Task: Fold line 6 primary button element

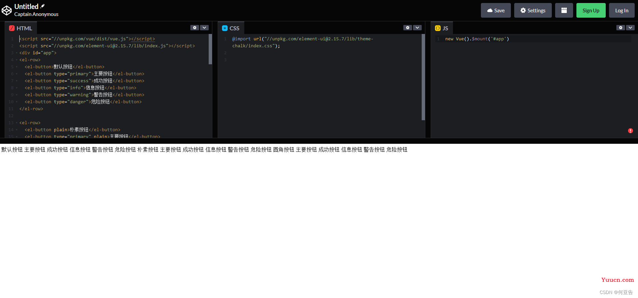Action: point(17,74)
